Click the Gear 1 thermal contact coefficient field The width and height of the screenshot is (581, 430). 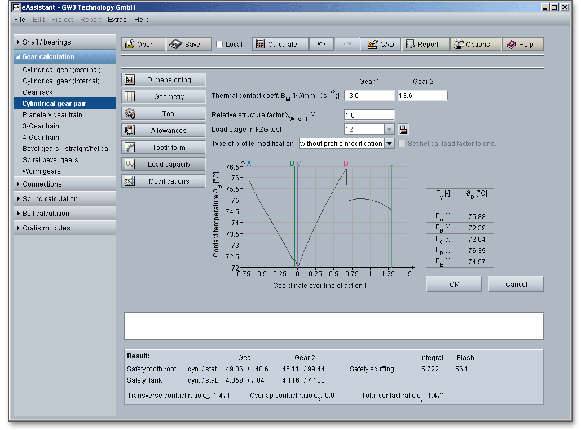369,96
